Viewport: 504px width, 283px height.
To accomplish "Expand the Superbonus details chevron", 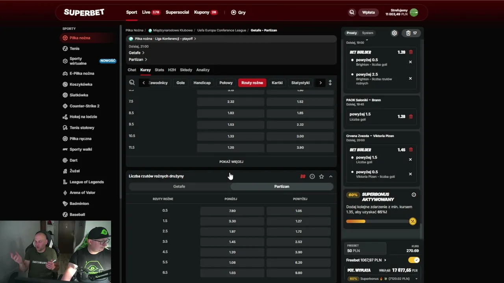I will pyautogui.click(x=416, y=279).
